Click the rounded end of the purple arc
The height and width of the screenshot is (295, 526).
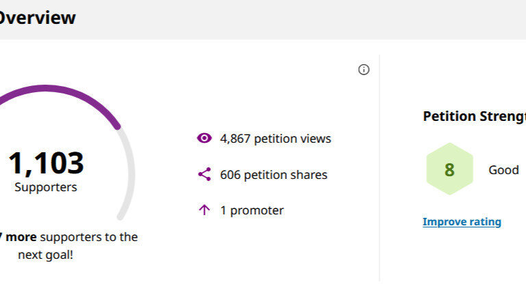(116, 126)
